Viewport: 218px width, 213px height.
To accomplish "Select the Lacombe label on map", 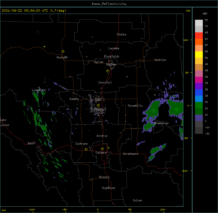I will (x=114, y=48).
